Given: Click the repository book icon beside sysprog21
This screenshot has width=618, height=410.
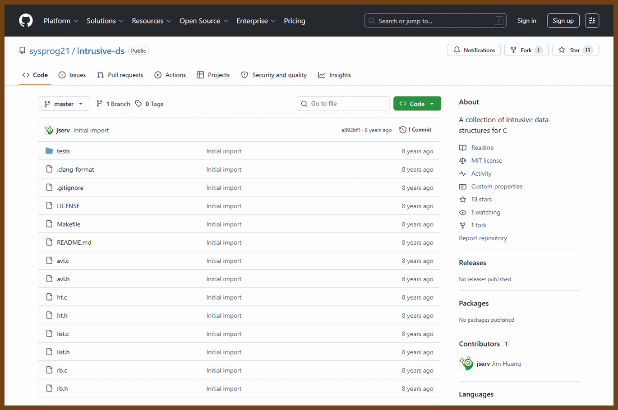Looking at the screenshot, I should pos(23,51).
